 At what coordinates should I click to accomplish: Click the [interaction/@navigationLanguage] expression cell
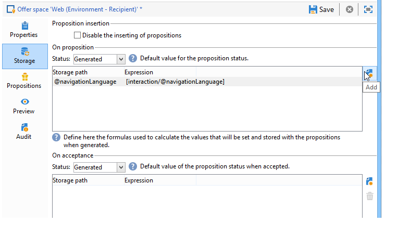point(175,82)
